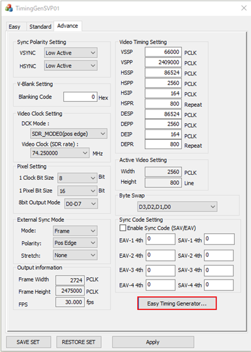Click the TimingGenSVP01 app icon in title bar
The image size is (251, 352).
[9, 8]
